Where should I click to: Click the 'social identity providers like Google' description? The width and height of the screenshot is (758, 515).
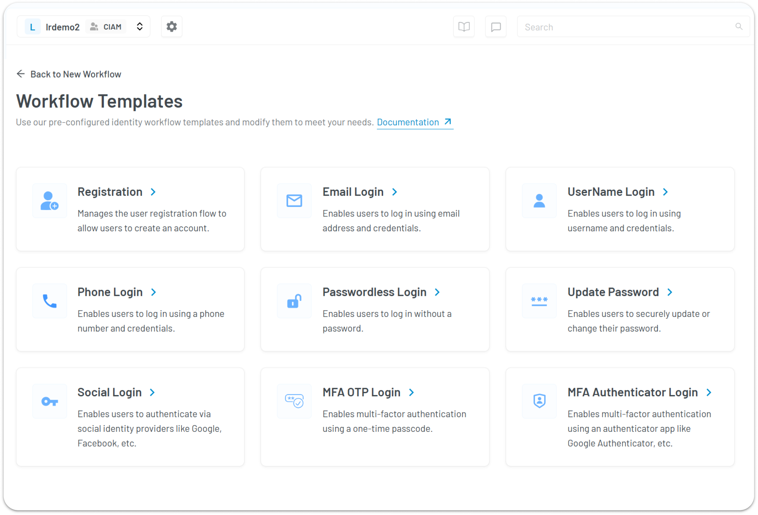[x=150, y=429]
